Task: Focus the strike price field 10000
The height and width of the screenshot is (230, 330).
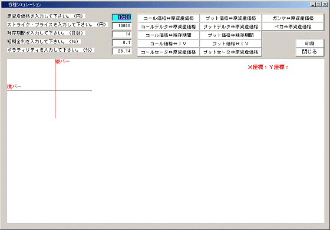Action: tap(122, 26)
